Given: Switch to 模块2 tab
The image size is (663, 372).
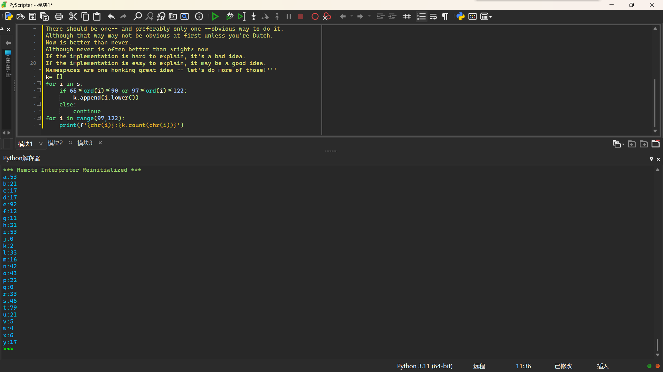Looking at the screenshot, I should pos(55,143).
